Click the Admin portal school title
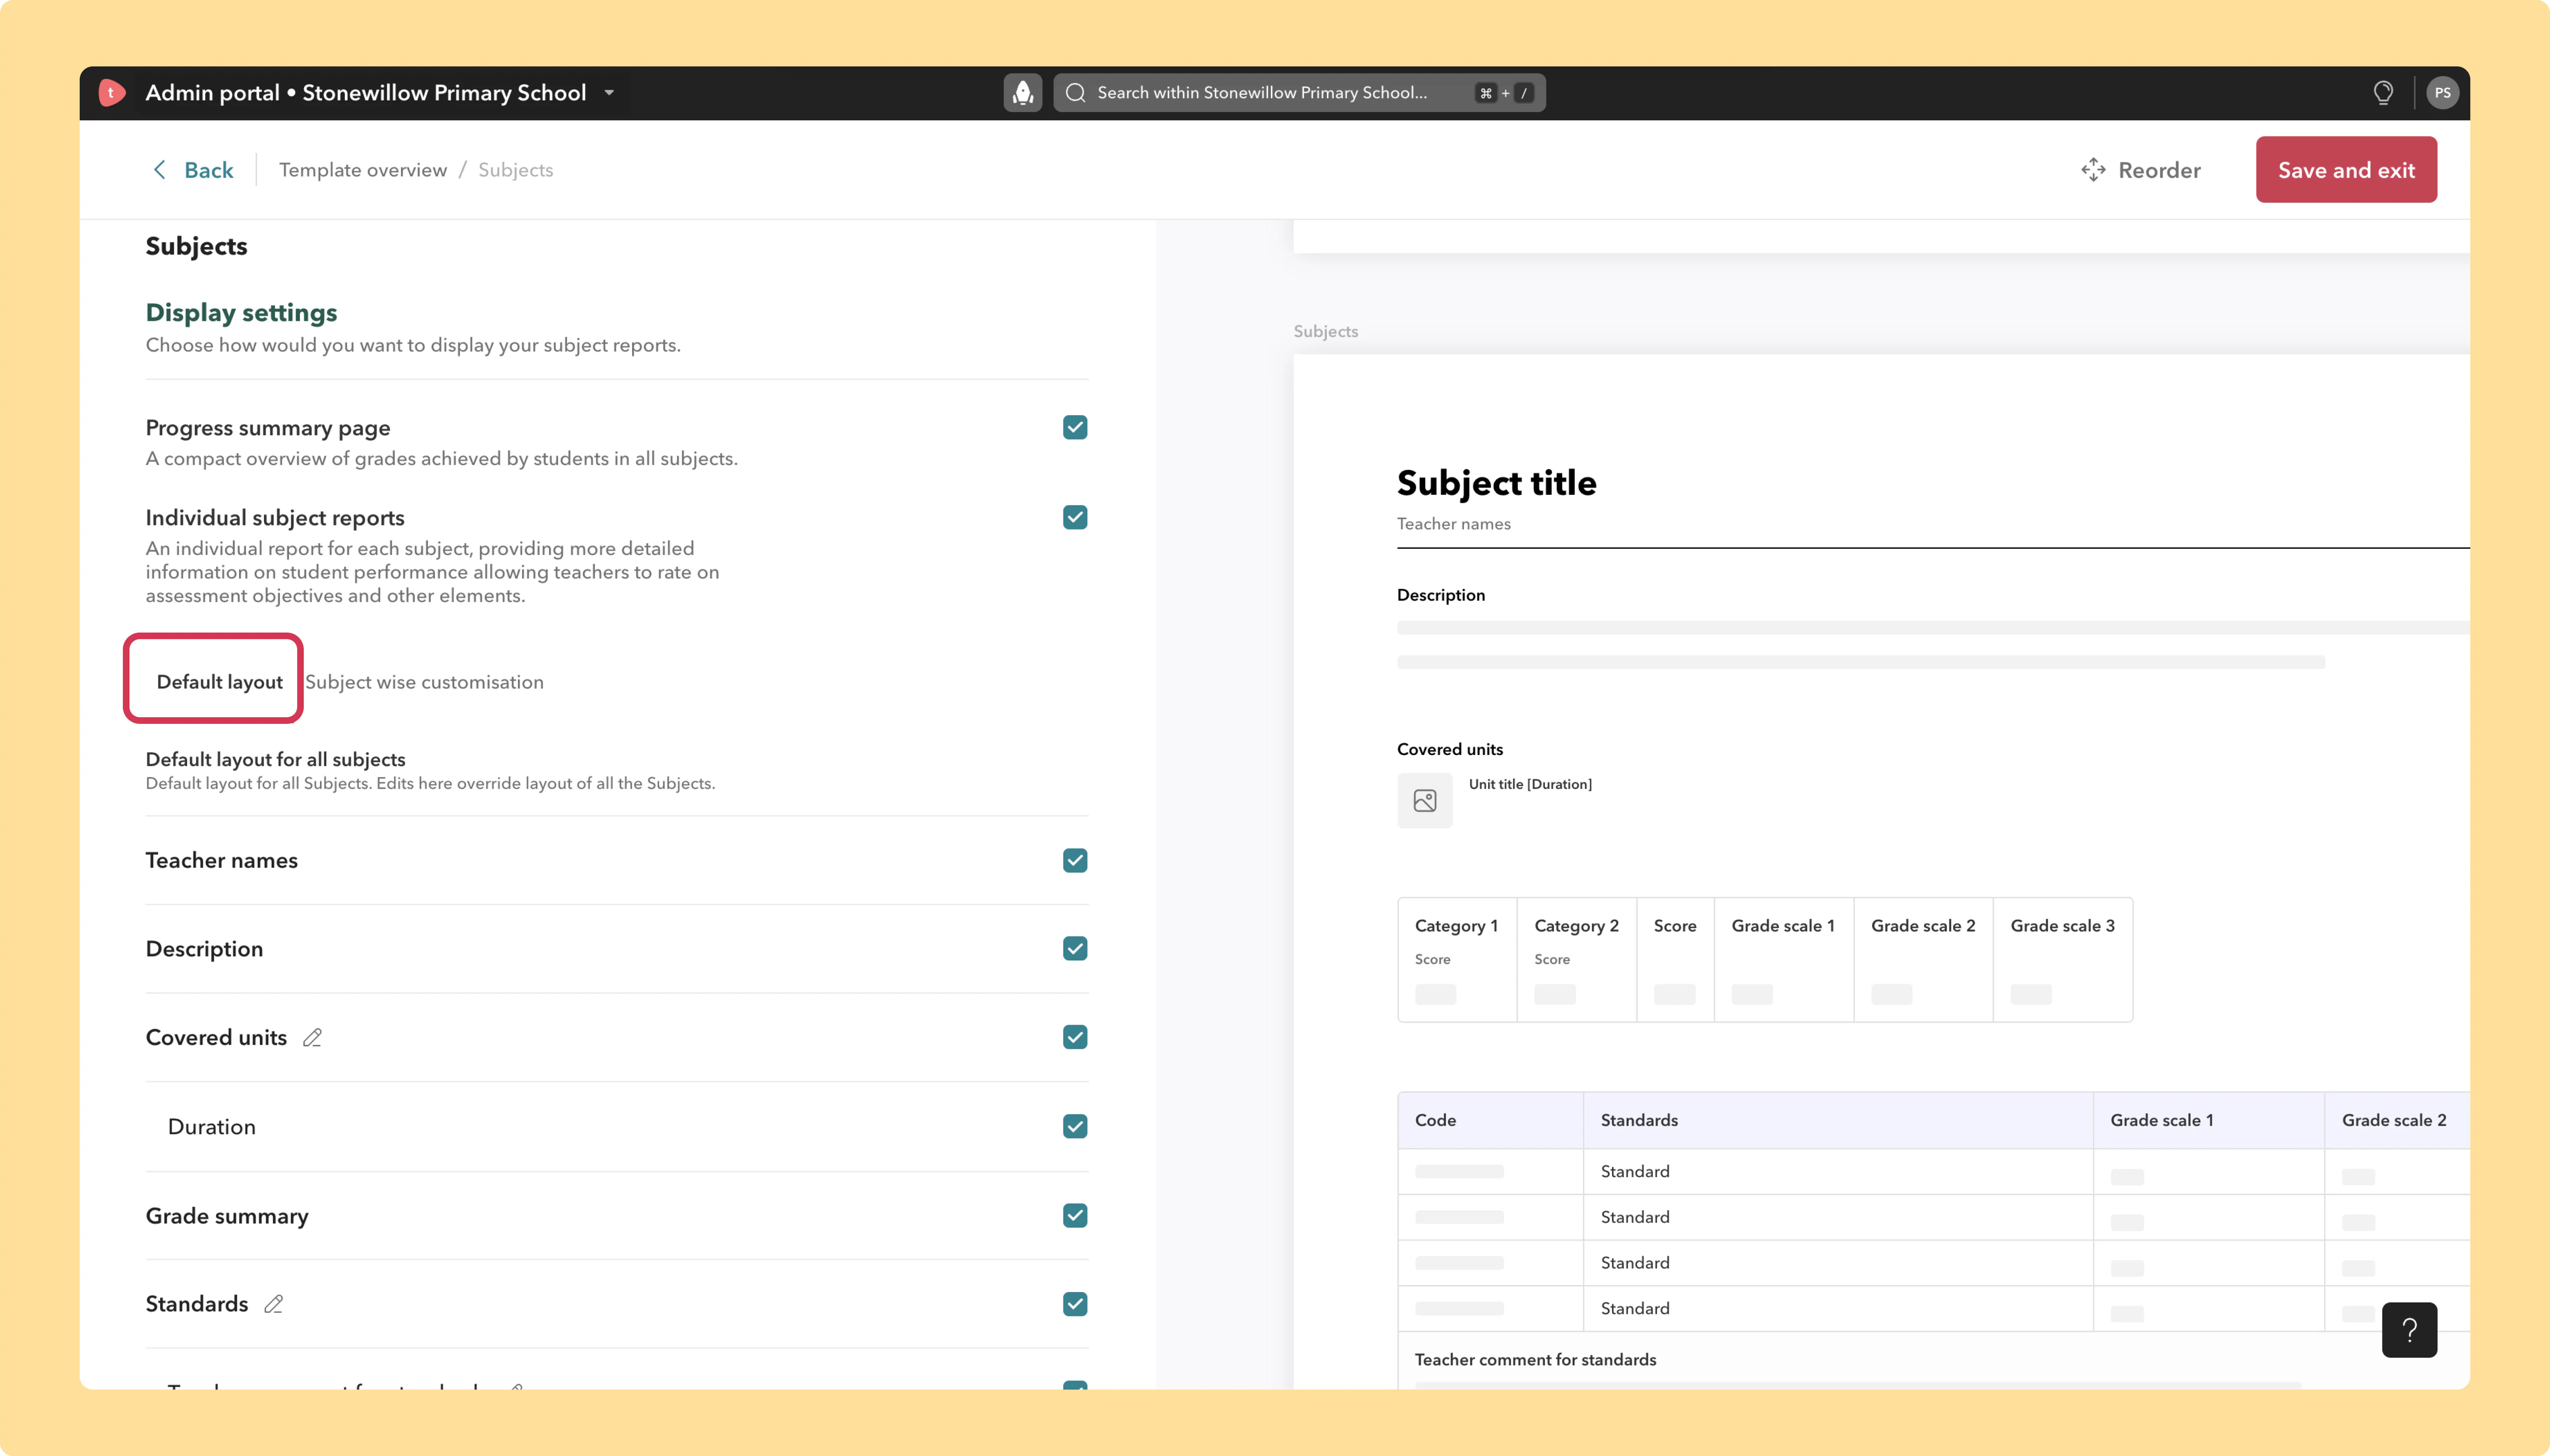 point(366,93)
